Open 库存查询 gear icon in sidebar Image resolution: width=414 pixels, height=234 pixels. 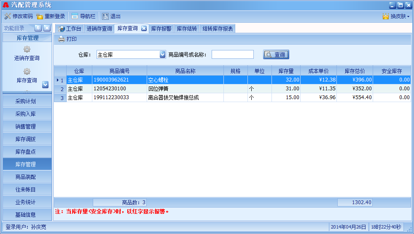[27, 71]
